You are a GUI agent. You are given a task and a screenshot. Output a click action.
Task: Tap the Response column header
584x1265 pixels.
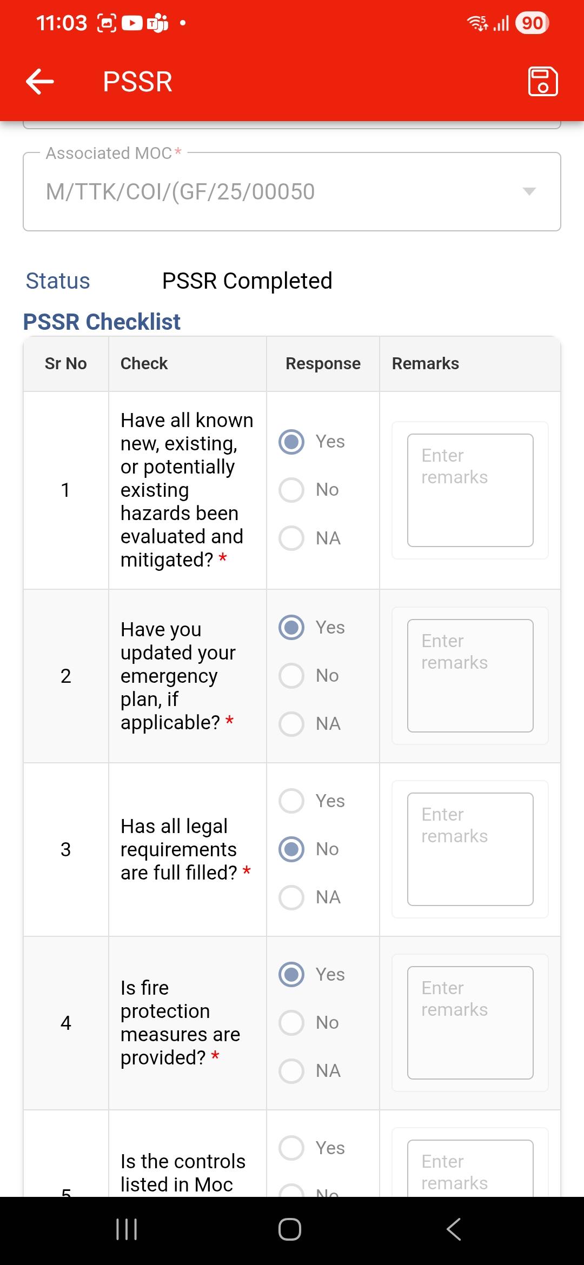323,364
